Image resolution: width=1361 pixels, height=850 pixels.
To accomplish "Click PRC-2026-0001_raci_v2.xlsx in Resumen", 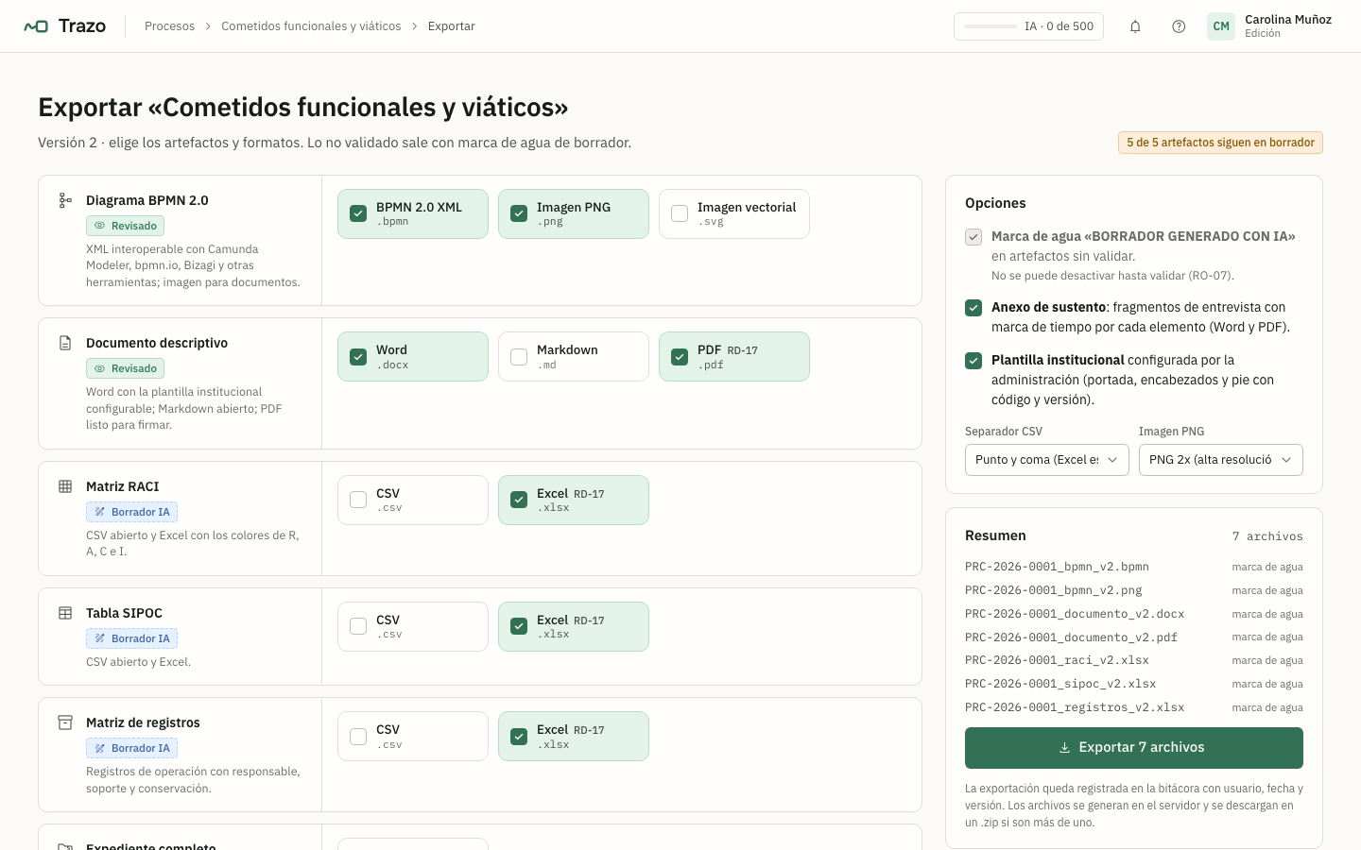I will click(1057, 660).
